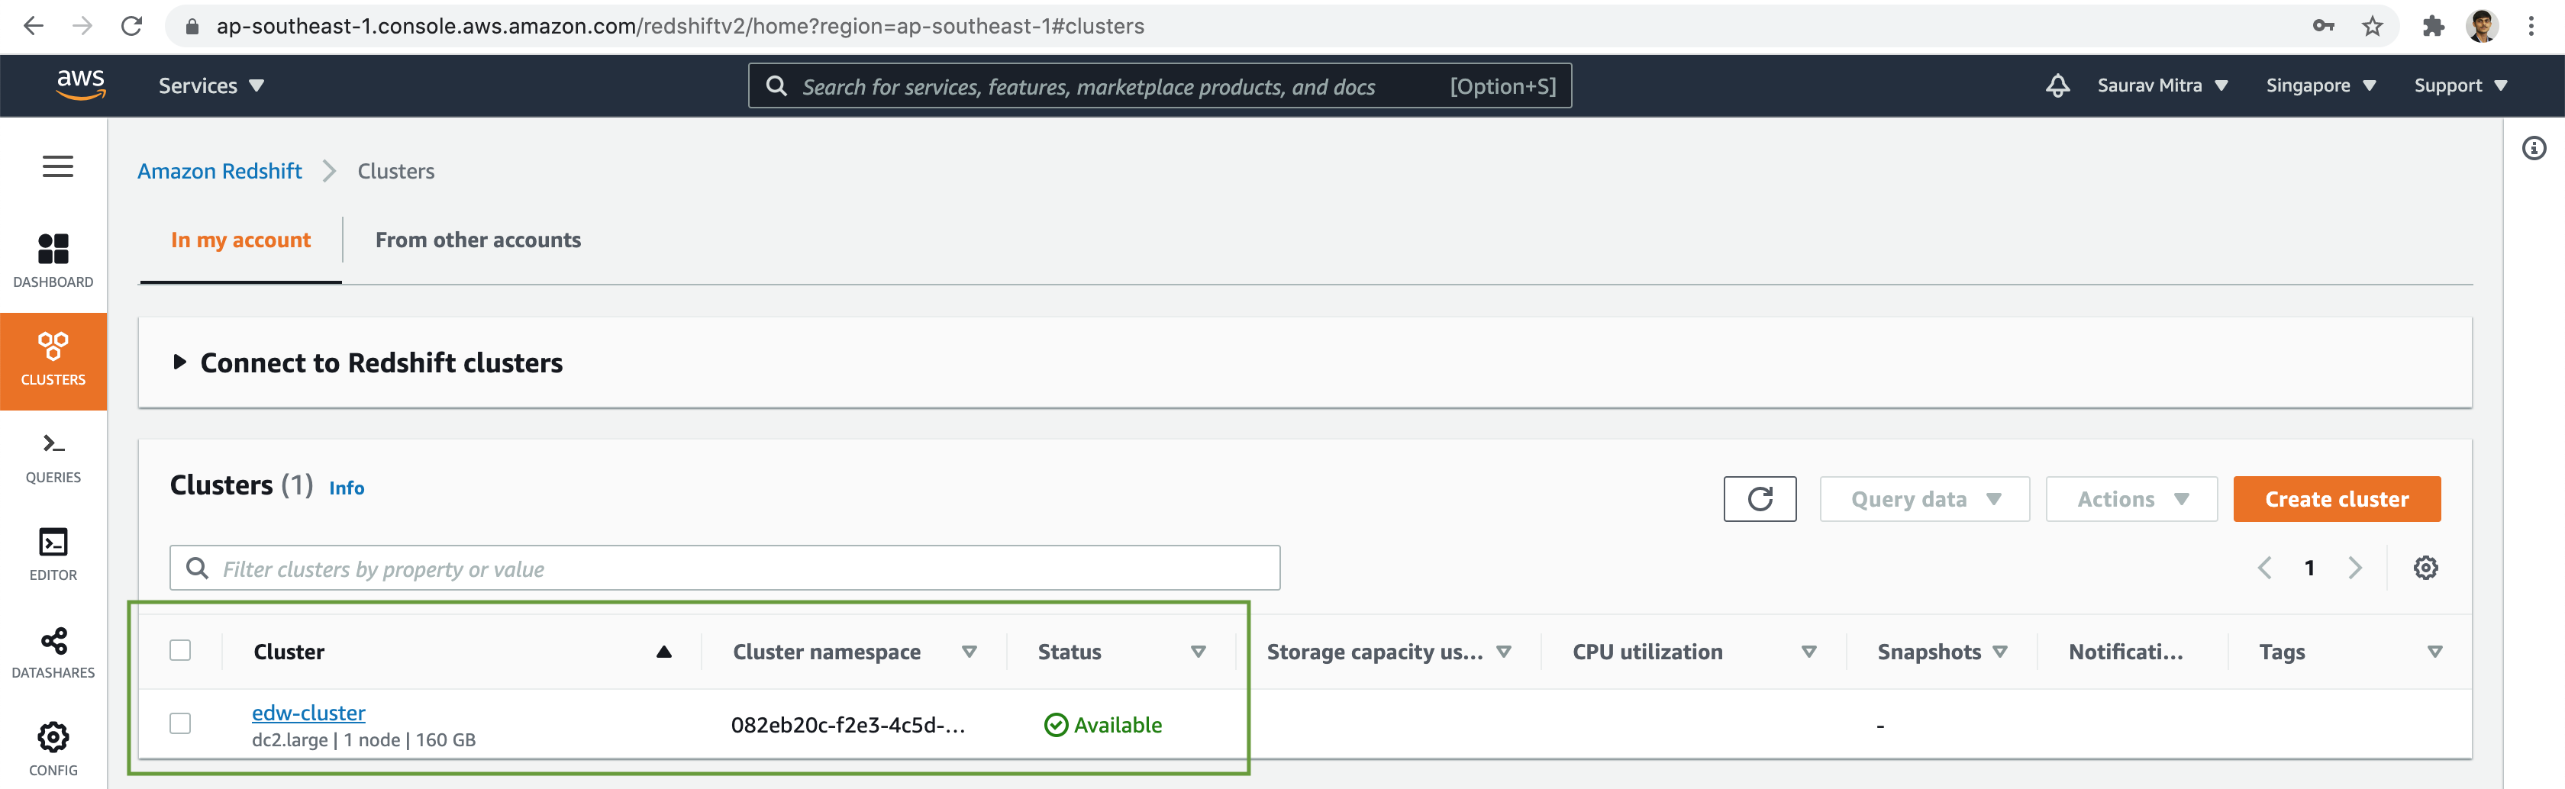This screenshot has width=2565, height=789.
Task: Select the Clusters sidebar icon
Action: tap(53, 360)
